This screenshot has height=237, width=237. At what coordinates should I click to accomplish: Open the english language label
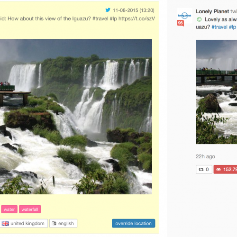(x=63, y=223)
